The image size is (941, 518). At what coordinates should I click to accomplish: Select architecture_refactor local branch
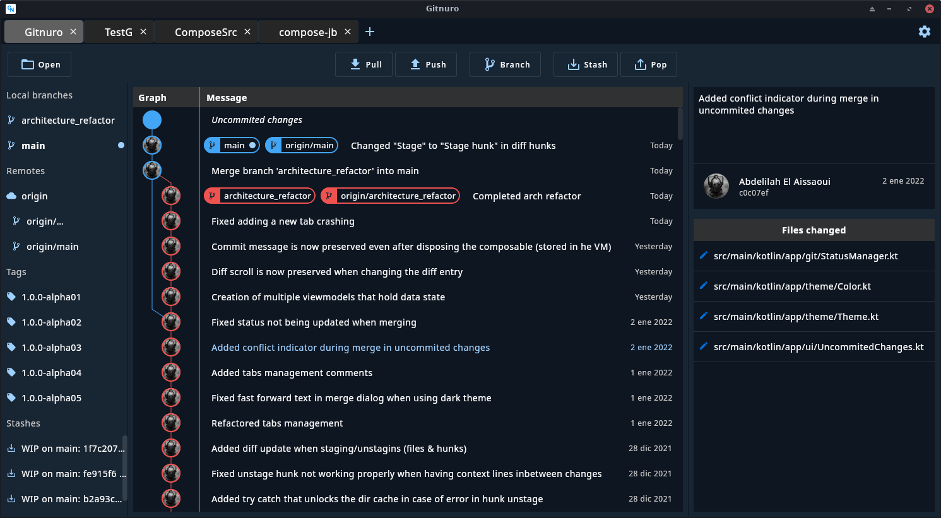[64, 121]
